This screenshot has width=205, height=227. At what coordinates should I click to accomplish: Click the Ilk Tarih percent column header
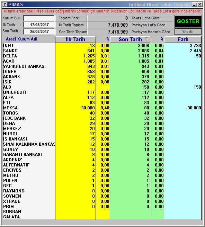(103, 39)
